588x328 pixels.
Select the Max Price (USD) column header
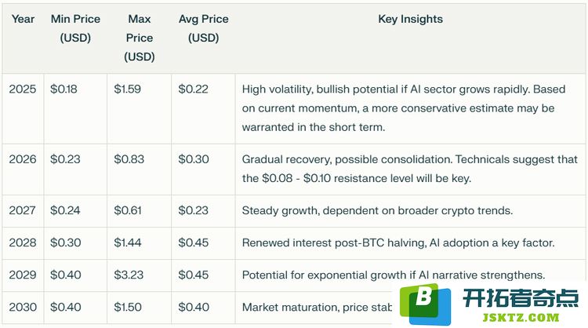pyautogui.click(x=139, y=38)
